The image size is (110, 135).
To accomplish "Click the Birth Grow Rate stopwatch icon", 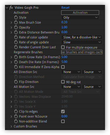I will coord(16,57).
